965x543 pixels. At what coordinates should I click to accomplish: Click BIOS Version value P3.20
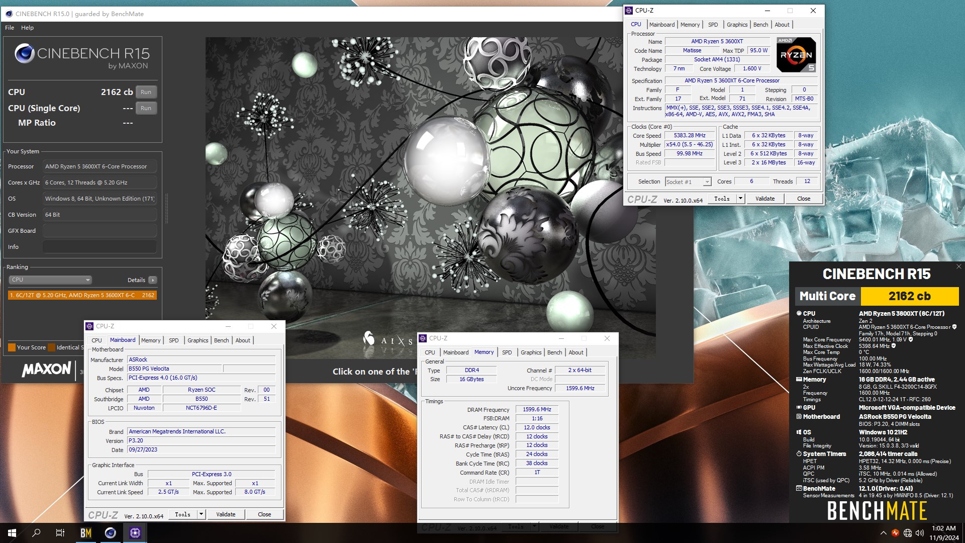(x=202, y=441)
